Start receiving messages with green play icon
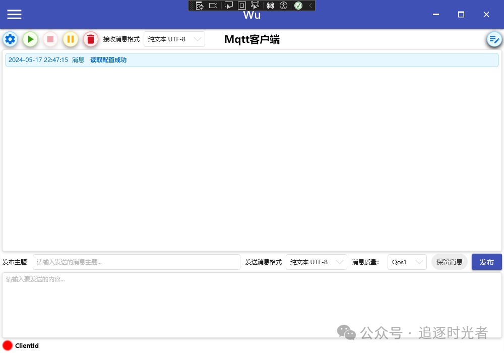The image size is (504, 353). (30, 39)
